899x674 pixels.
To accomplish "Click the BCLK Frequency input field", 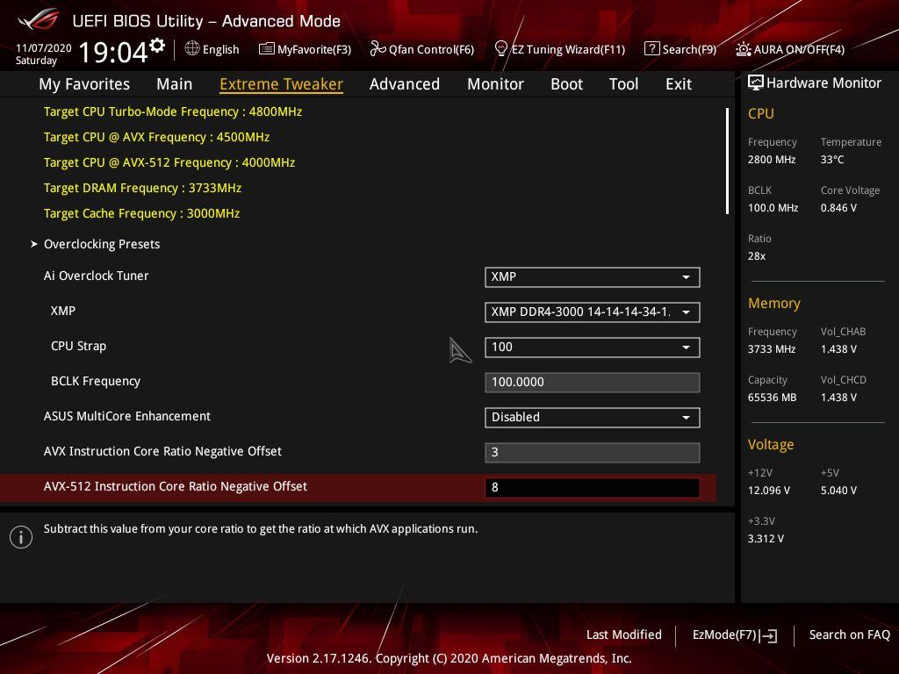I will tap(593, 383).
